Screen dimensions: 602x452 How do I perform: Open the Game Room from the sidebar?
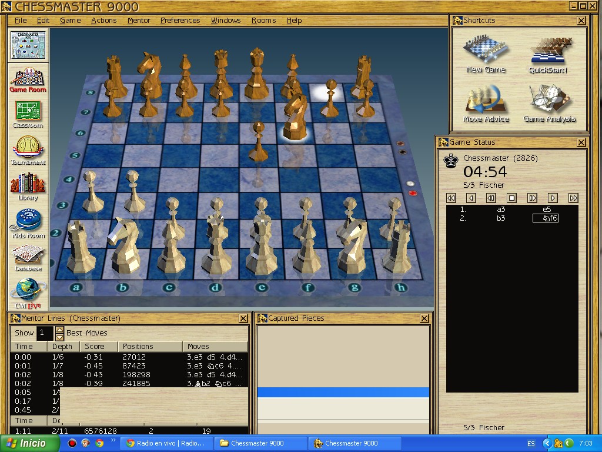pos(28,80)
